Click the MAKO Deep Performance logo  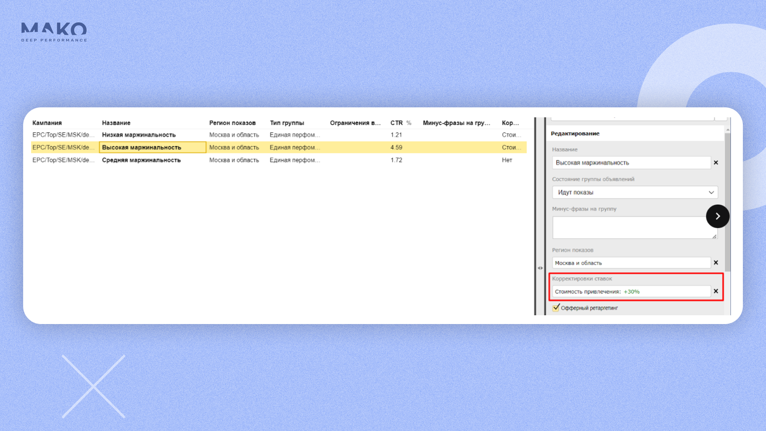(x=54, y=32)
